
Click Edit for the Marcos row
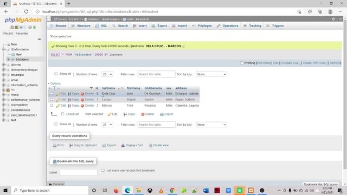click(61, 106)
